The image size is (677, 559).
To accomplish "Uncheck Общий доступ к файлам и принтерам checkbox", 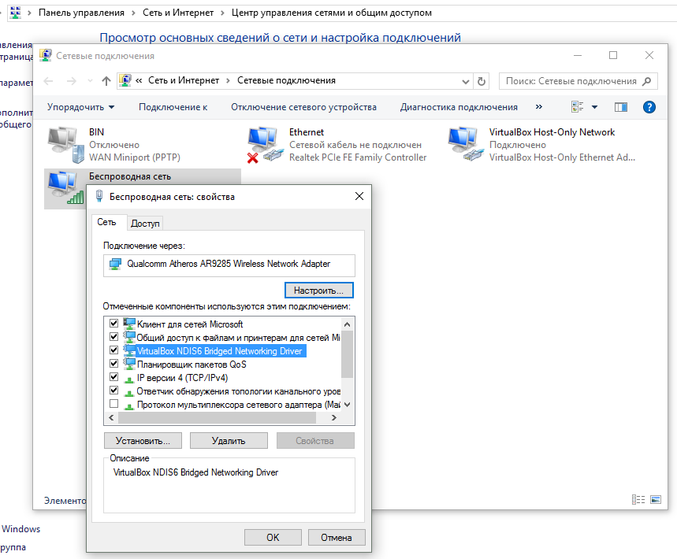I will 114,336.
